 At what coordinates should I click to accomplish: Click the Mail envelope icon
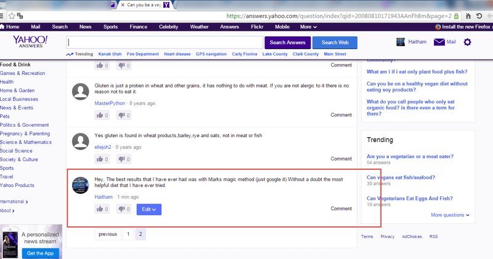(439, 42)
